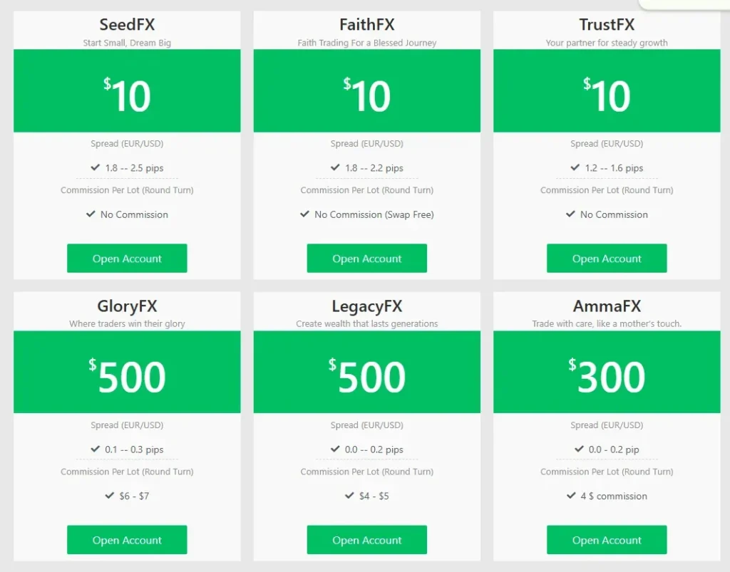The height and width of the screenshot is (572, 730).
Task: Click checkmark beside 4 $ commission
Action: 572,495
